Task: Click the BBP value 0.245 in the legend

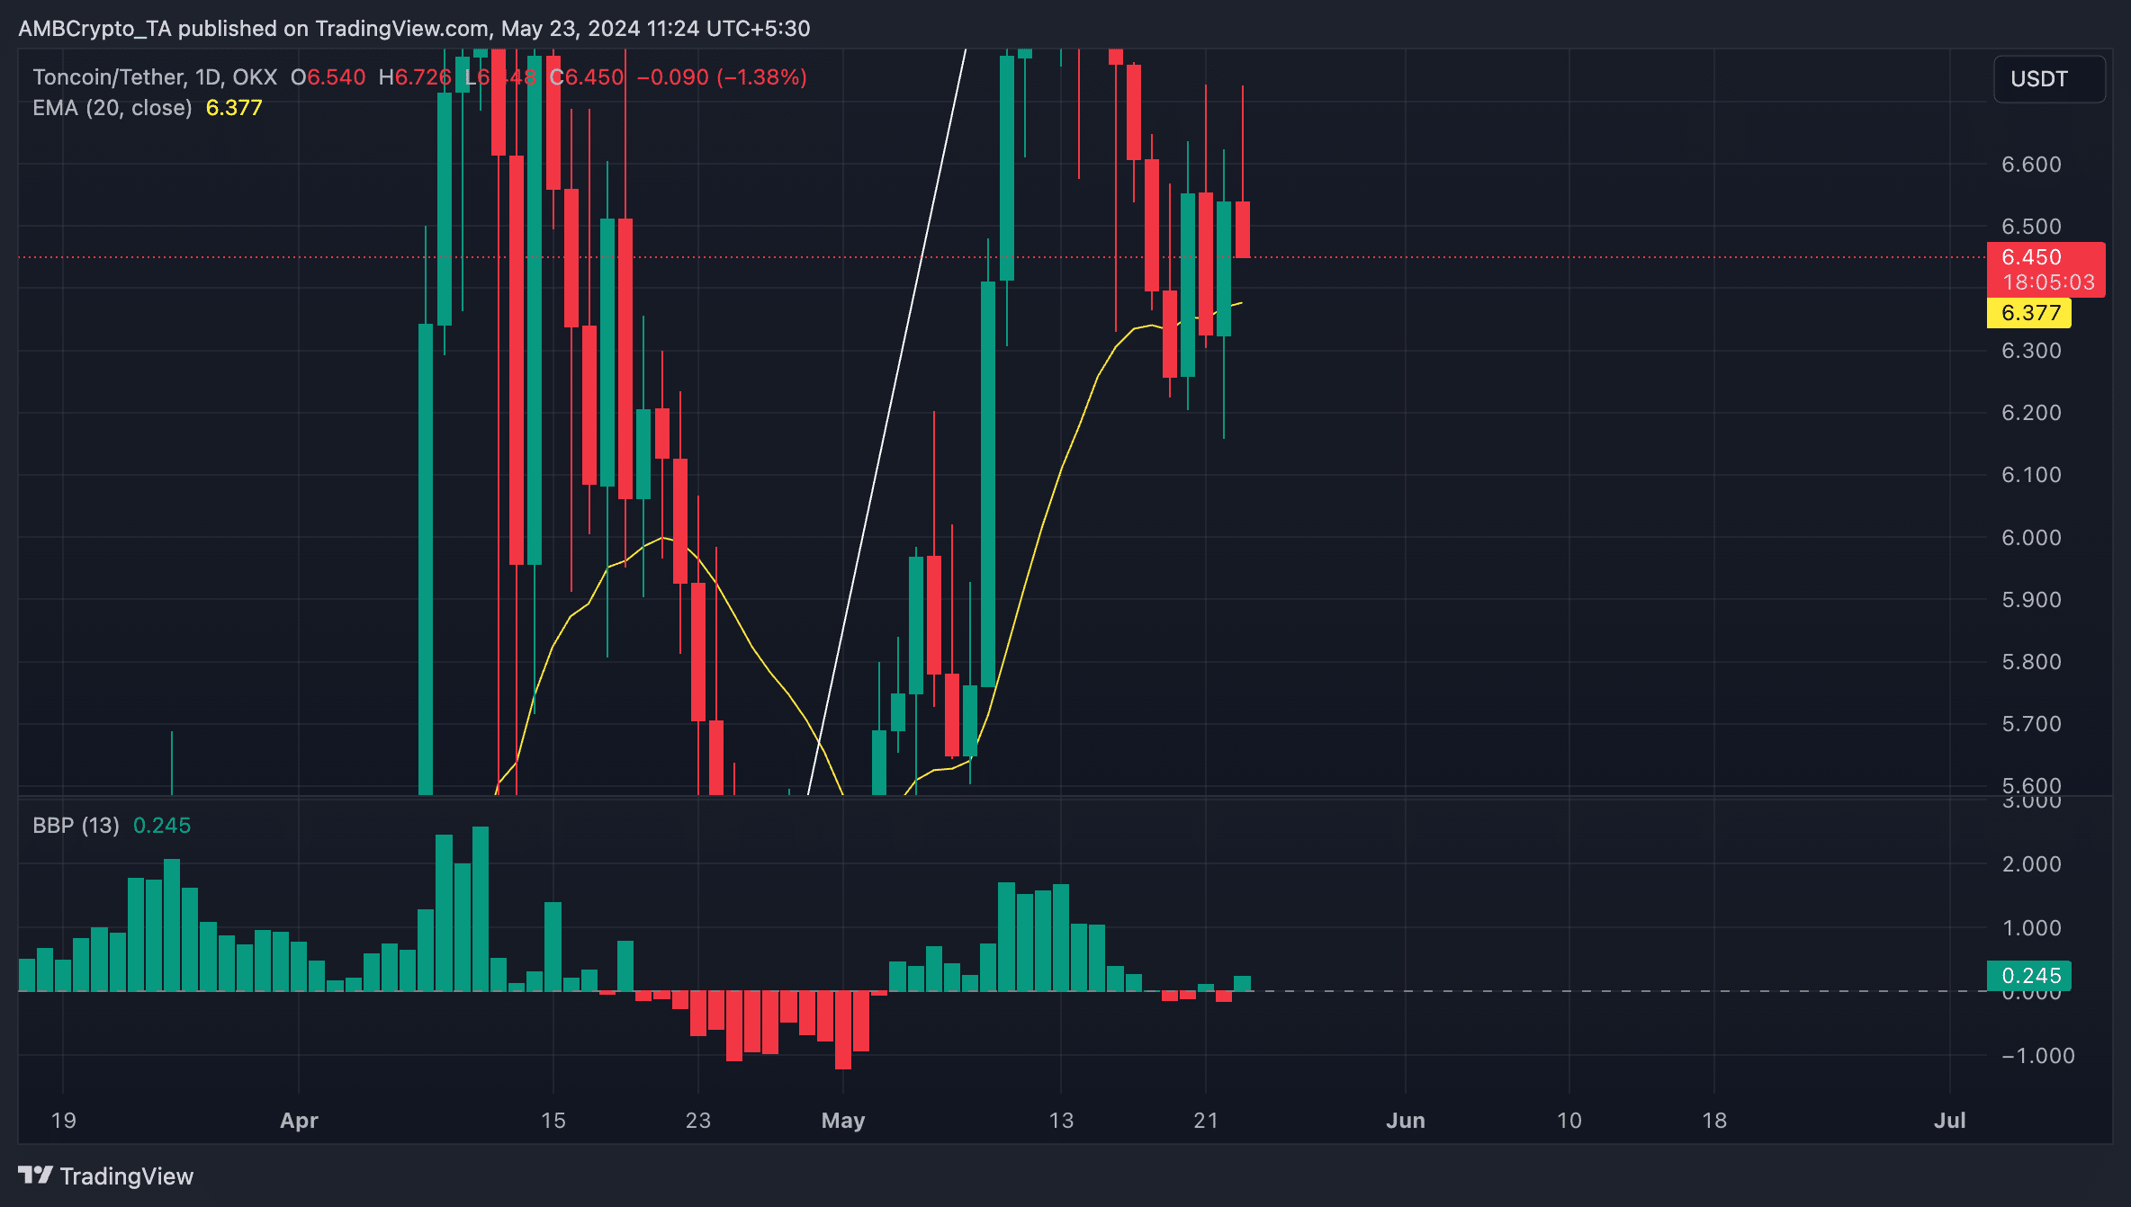Action: tap(162, 826)
